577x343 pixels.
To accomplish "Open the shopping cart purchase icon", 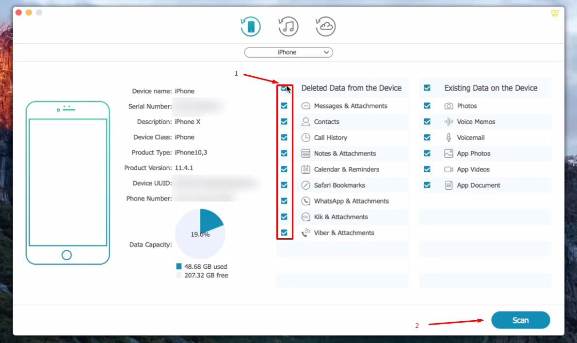I will (x=555, y=13).
